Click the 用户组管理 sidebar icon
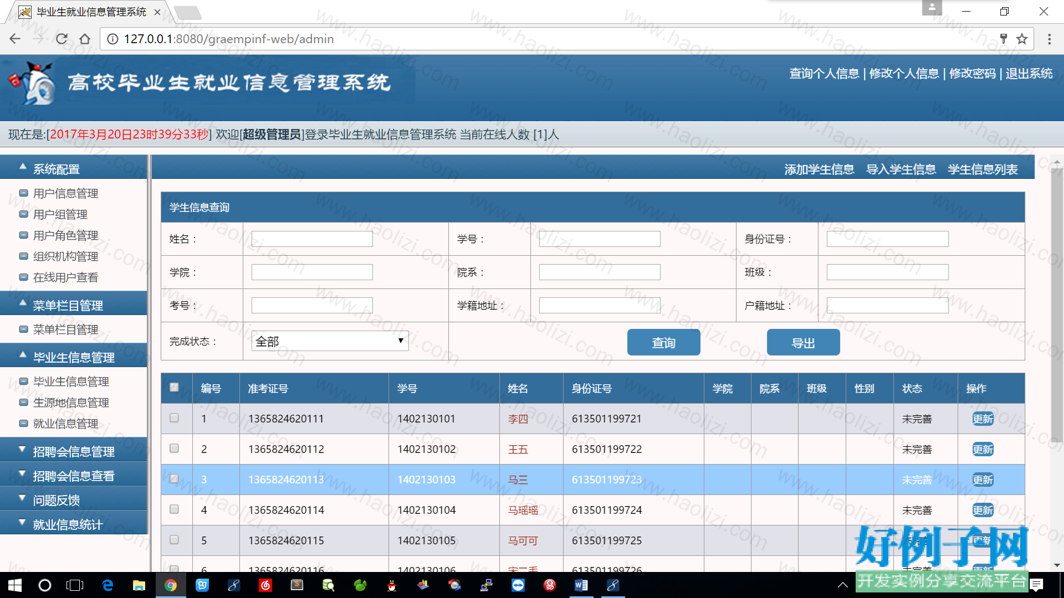 23,214
